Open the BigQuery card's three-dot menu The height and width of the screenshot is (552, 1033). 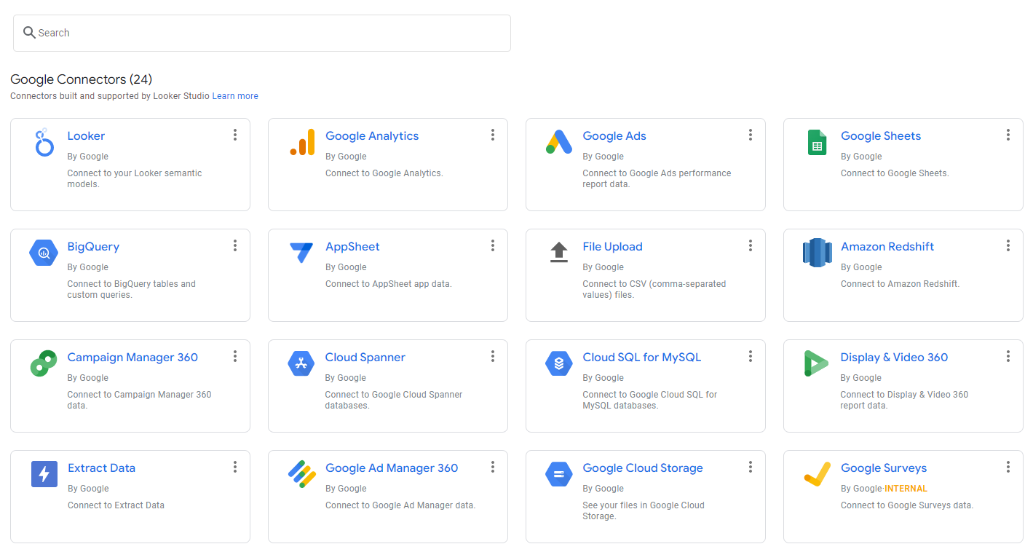[x=234, y=245]
